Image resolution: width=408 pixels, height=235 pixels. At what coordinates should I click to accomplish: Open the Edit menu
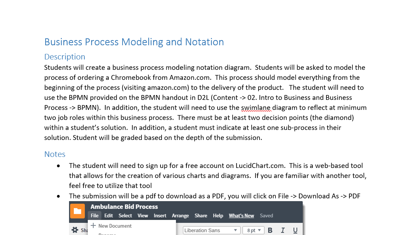108,215
